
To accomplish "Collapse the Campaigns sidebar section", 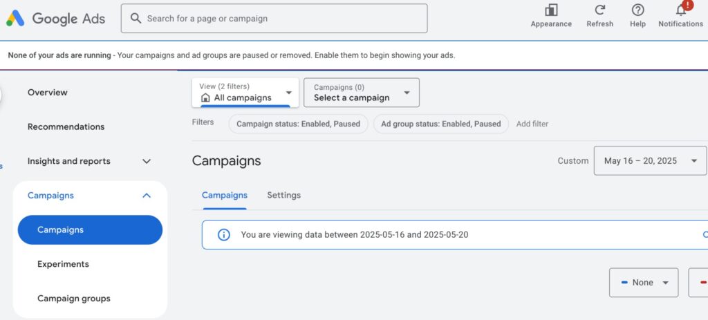I will pyautogui.click(x=147, y=196).
